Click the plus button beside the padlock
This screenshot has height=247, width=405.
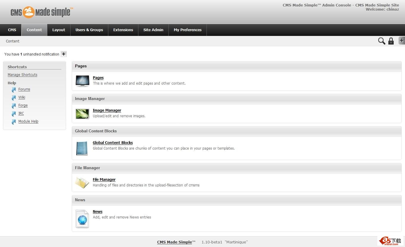(402, 41)
